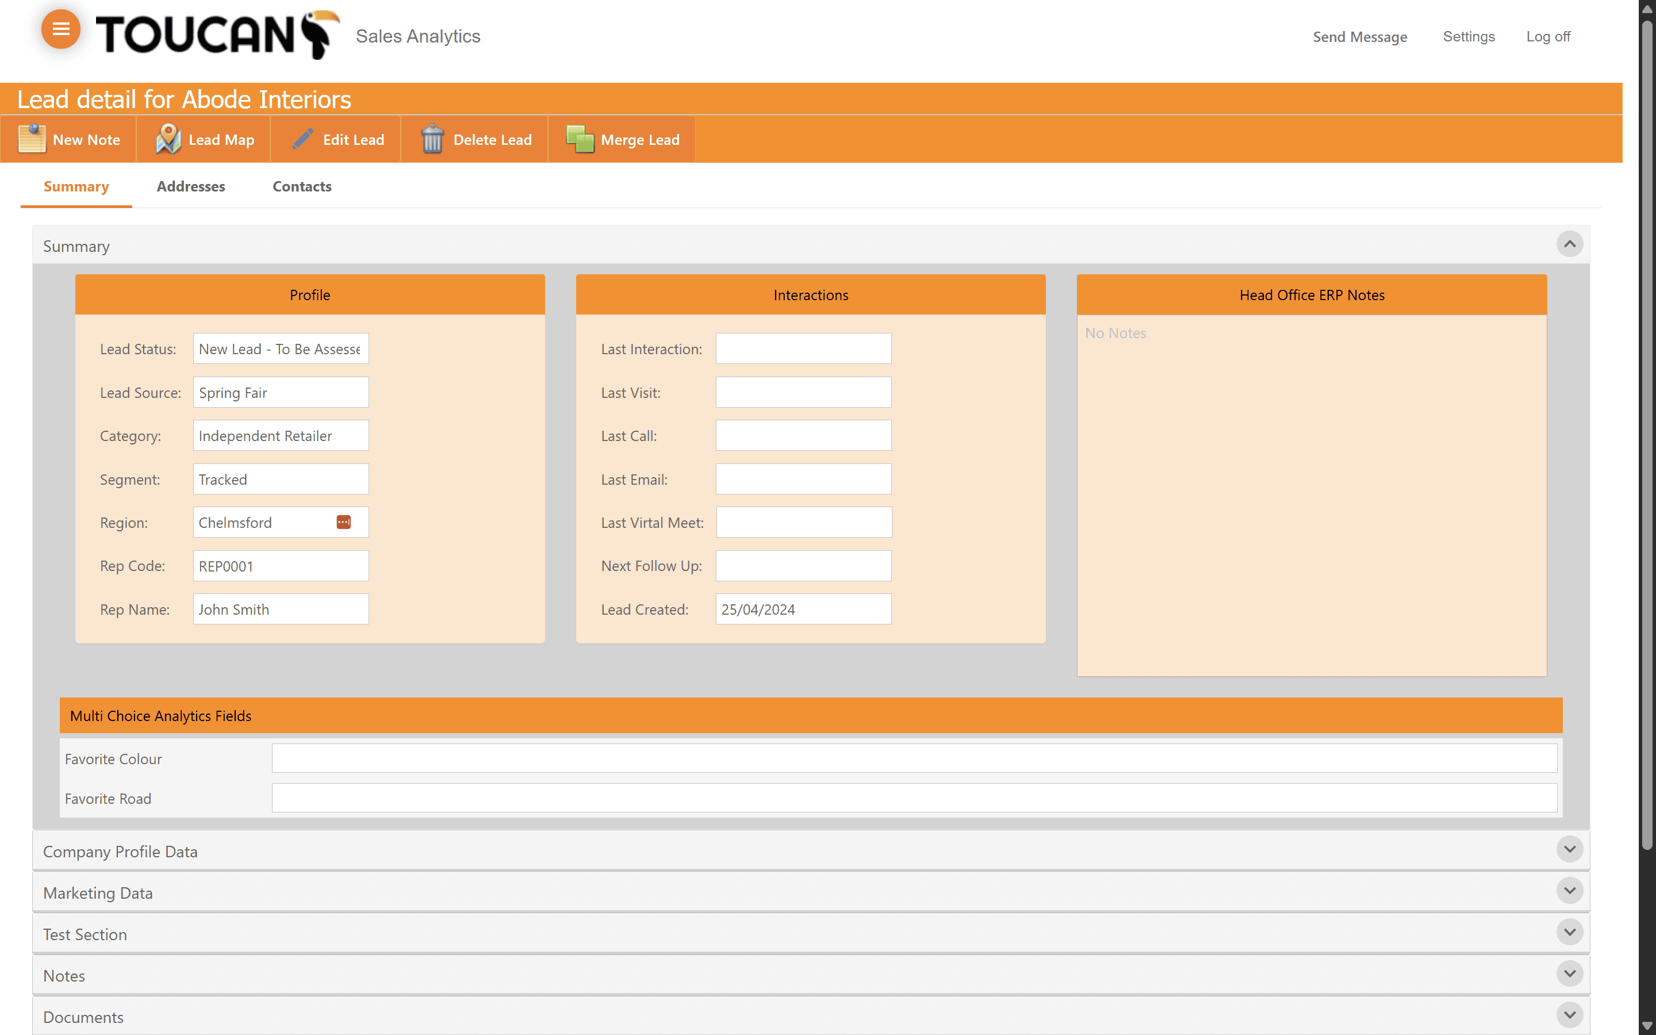The image size is (1656, 1035).
Task: Switch to the Contacts tab
Action: [302, 186]
